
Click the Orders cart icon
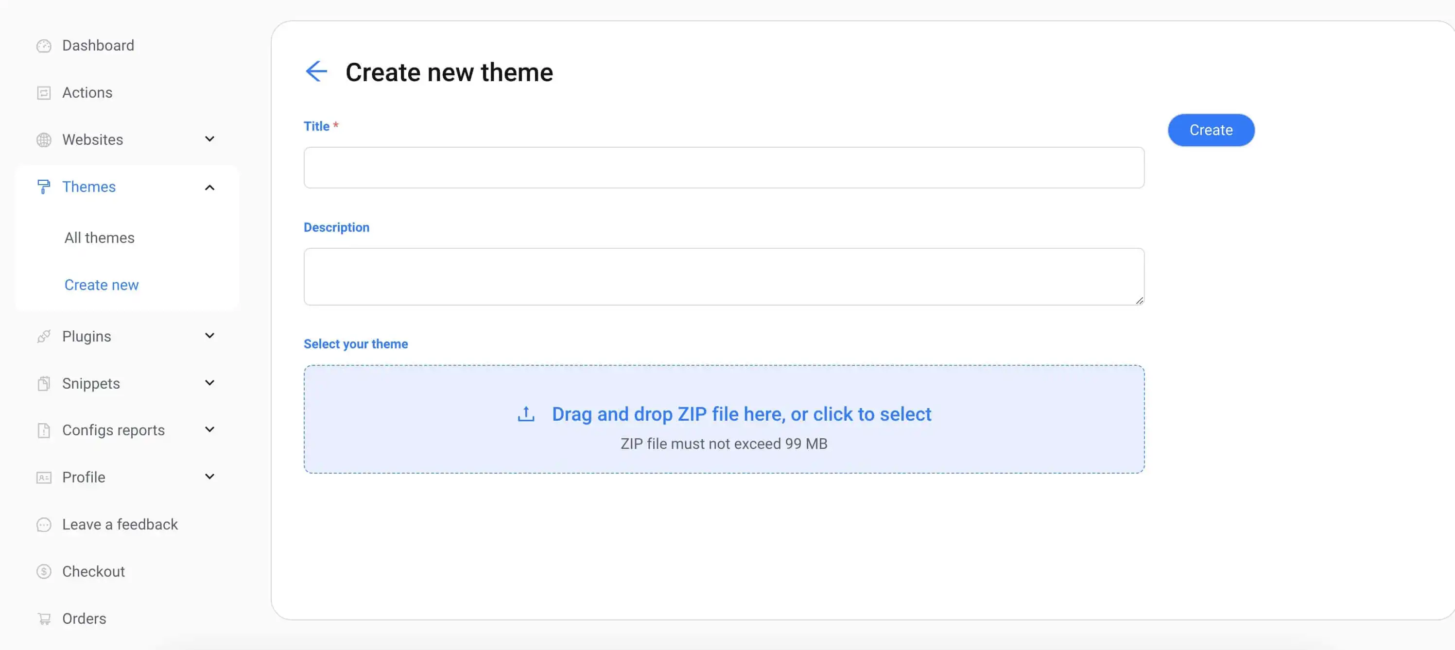[44, 618]
